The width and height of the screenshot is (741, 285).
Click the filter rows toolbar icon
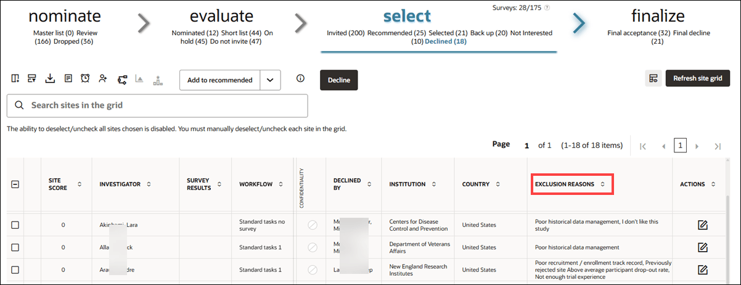[x=32, y=78]
